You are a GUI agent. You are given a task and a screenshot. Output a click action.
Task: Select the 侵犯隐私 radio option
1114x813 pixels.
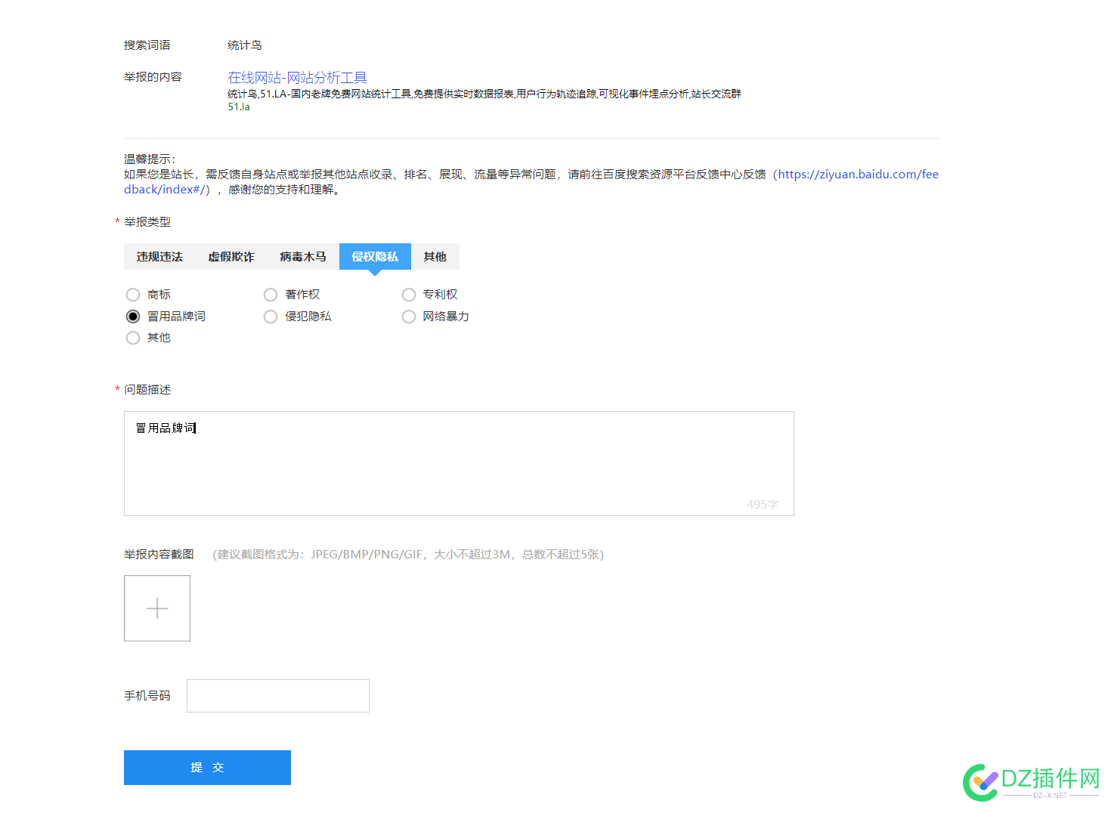click(x=271, y=317)
